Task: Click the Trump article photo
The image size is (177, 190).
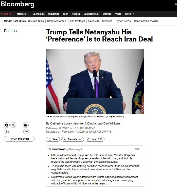Action: 95,81
